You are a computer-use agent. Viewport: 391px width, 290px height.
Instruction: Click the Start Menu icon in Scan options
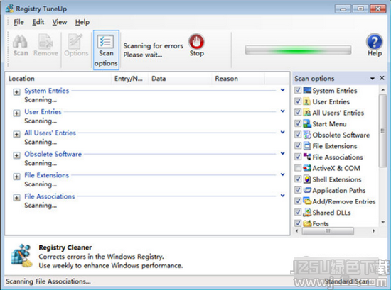[x=306, y=123]
